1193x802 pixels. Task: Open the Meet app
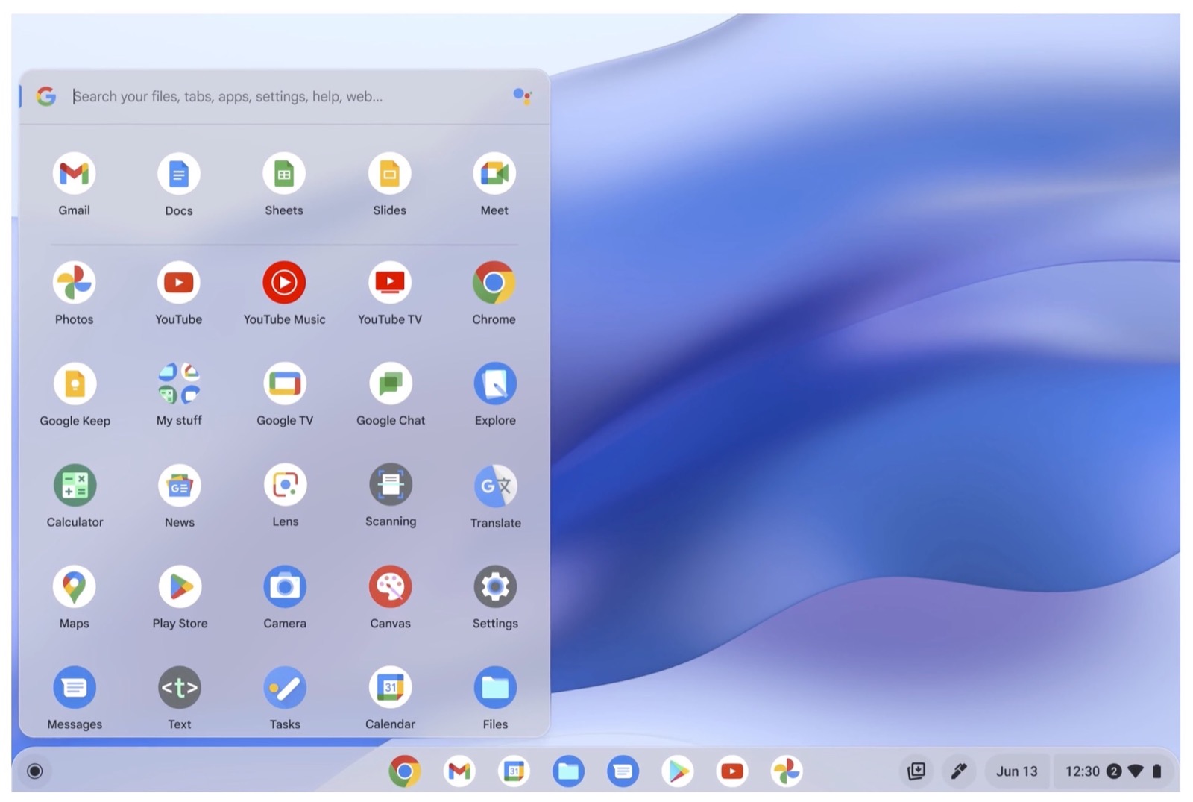pyautogui.click(x=494, y=174)
